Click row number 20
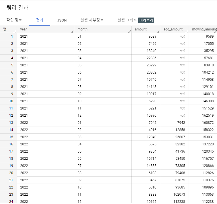The height and width of the screenshot is (204, 217). pyautogui.click(x=11, y=173)
